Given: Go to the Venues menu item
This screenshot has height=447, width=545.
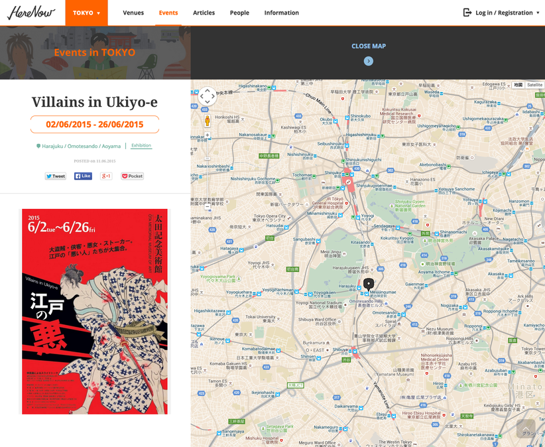Looking at the screenshot, I should pyautogui.click(x=133, y=13).
